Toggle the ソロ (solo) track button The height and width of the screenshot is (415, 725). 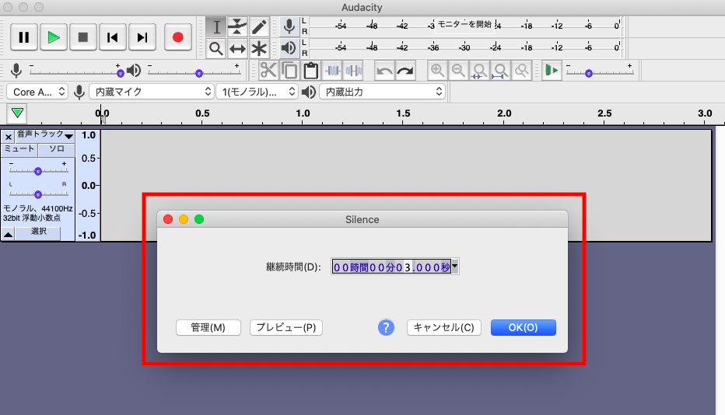[57, 148]
